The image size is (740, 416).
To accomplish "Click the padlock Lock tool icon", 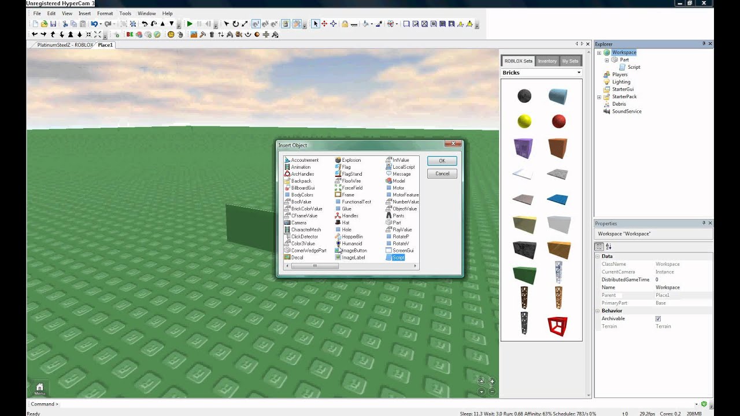I will pyautogui.click(x=345, y=24).
